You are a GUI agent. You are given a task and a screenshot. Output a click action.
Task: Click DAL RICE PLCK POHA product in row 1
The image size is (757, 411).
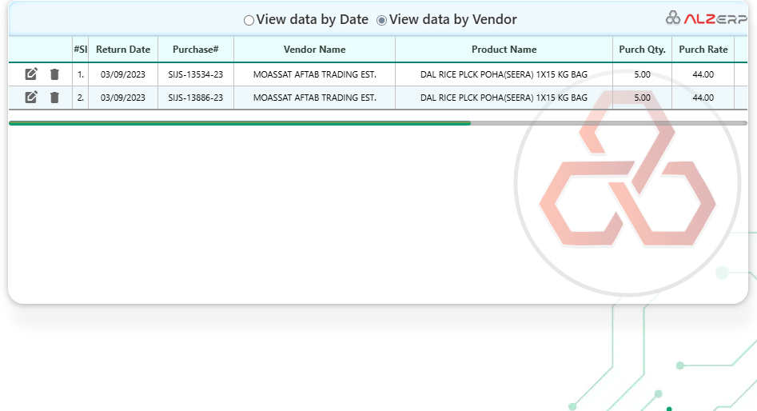pyautogui.click(x=504, y=74)
